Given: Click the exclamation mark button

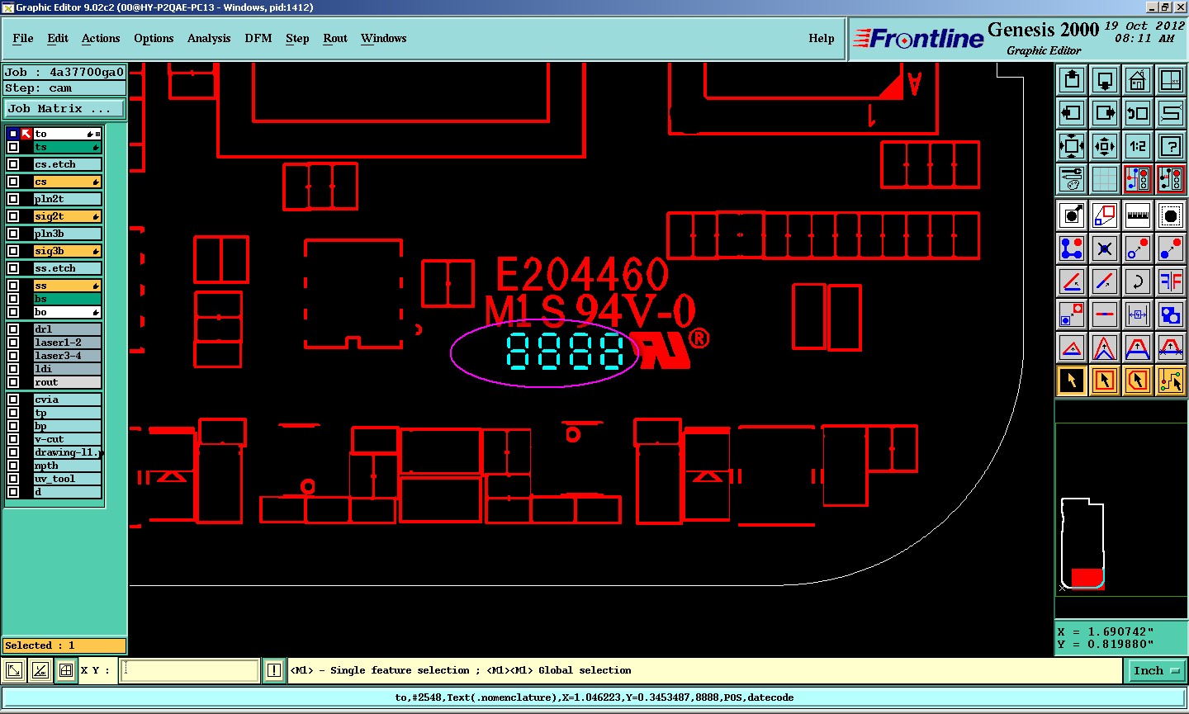Looking at the screenshot, I should 274,670.
